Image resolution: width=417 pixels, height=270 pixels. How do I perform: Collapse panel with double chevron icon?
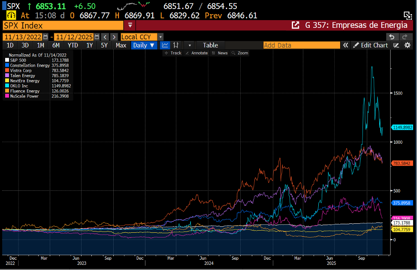point(345,45)
